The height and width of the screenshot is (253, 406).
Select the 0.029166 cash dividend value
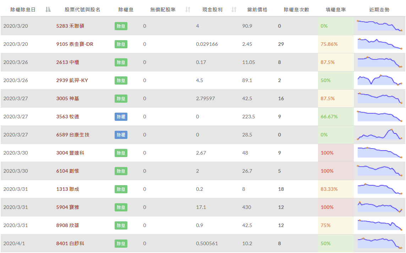click(207, 44)
